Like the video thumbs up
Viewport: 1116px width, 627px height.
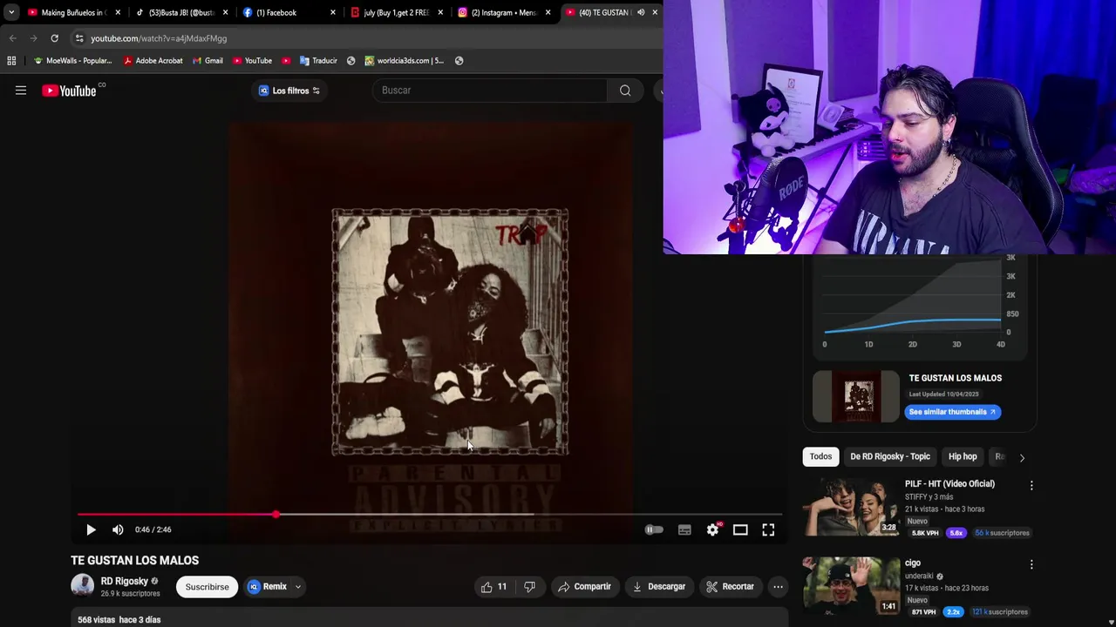(x=493, y=587)
